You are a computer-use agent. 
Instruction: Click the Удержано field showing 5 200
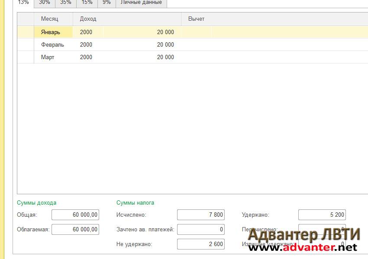click(x=322, y=215)
